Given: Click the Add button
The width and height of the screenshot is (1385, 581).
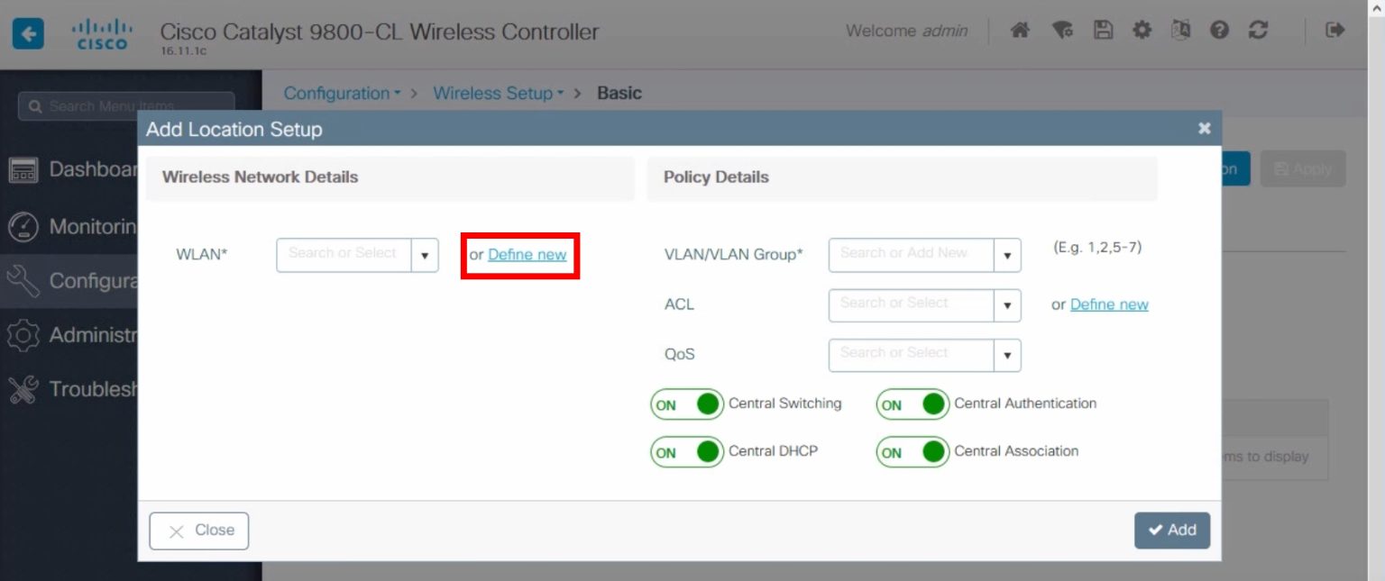Looking at the screenshot, I should (1172, 530).
